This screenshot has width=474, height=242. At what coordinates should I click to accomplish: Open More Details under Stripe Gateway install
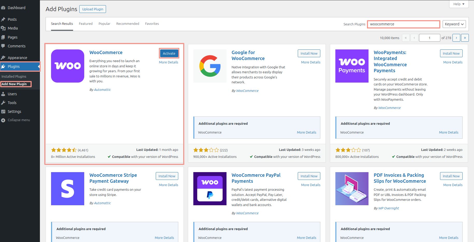(168, 185)
